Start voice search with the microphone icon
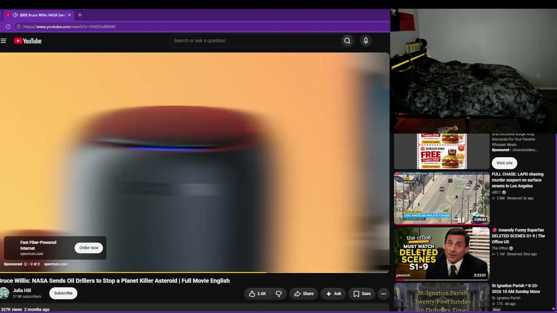Image resolution: width=557 pixels, height=313 pixels. coord(366,41)
